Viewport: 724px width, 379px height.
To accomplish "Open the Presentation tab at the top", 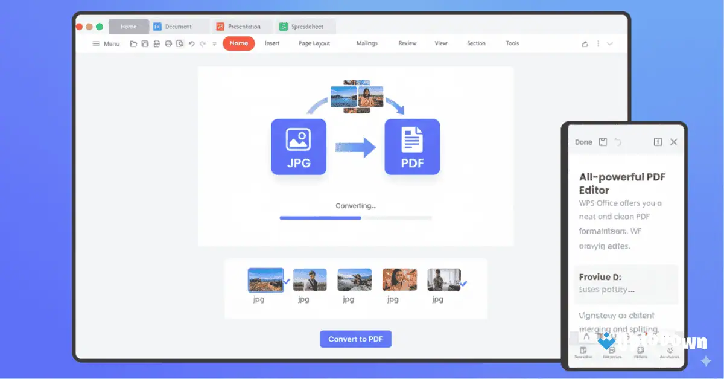I will tap(242, 26).
